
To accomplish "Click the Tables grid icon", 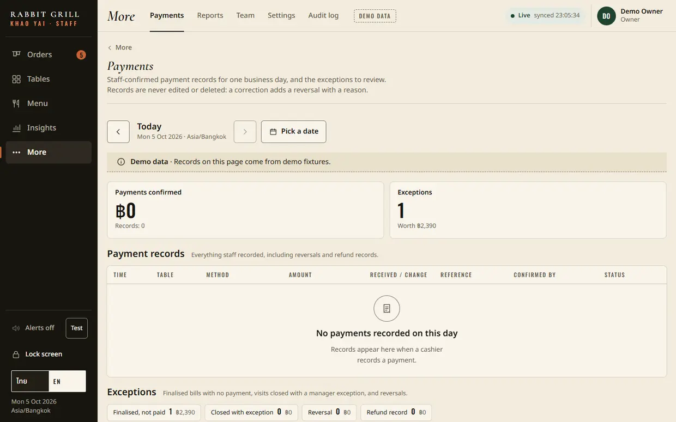I will tap(16, 79).
